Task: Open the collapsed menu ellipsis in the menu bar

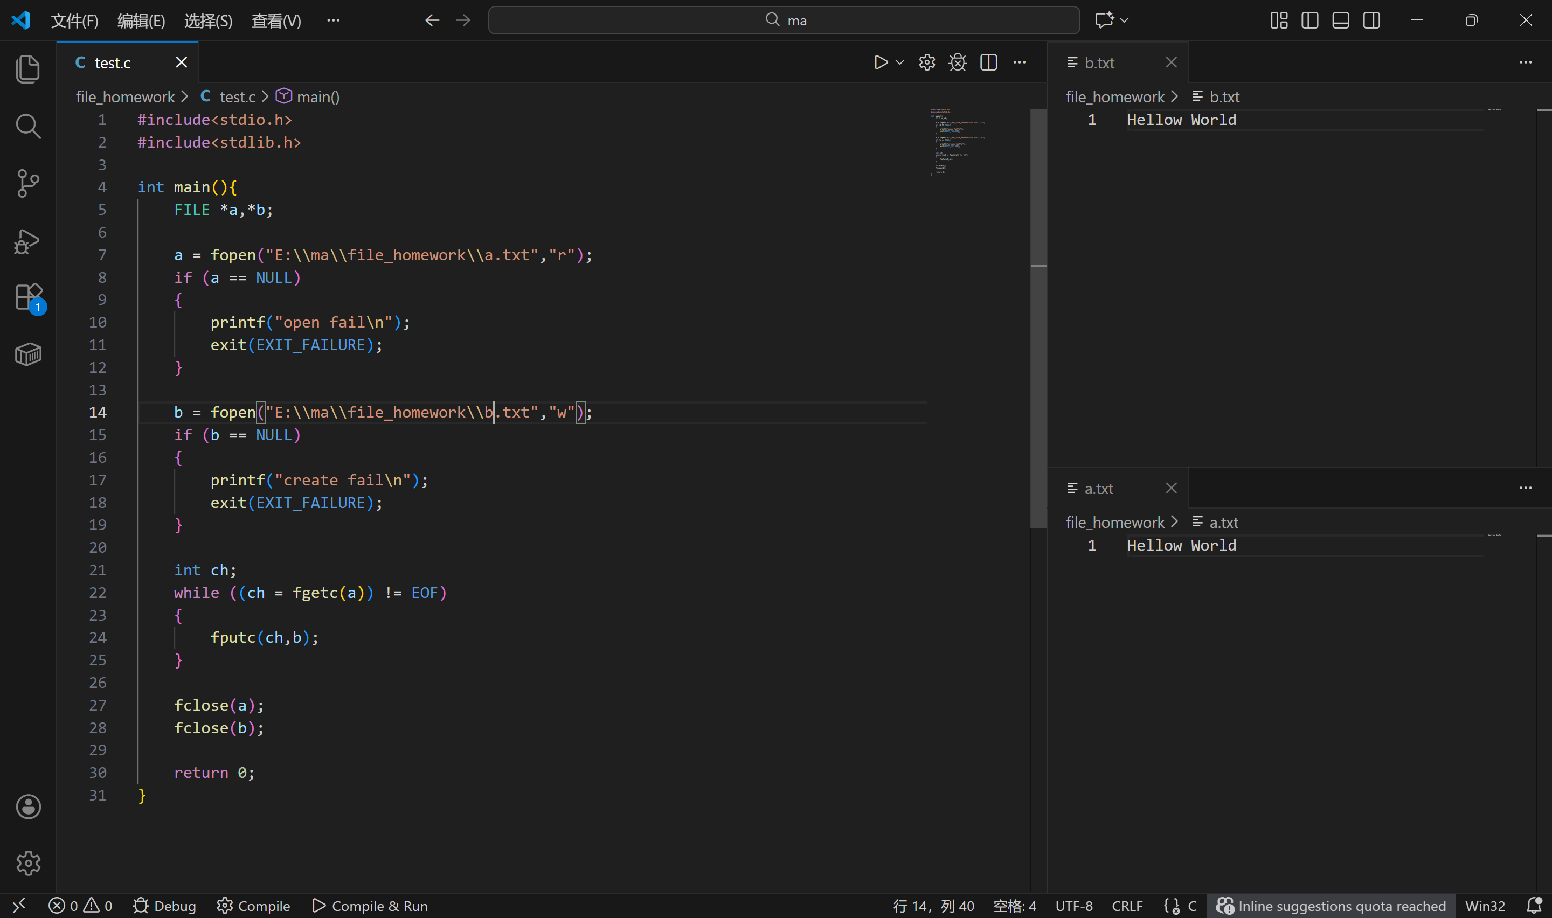Action: [333, 20]
